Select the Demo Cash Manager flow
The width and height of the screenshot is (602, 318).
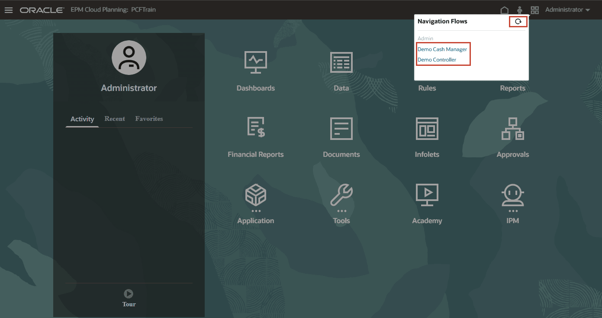pos(443,49)
